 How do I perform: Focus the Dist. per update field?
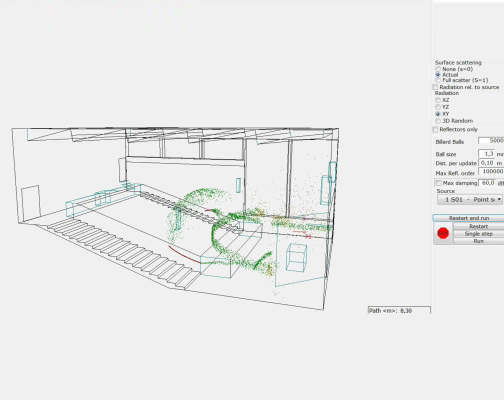click(486, 162)
